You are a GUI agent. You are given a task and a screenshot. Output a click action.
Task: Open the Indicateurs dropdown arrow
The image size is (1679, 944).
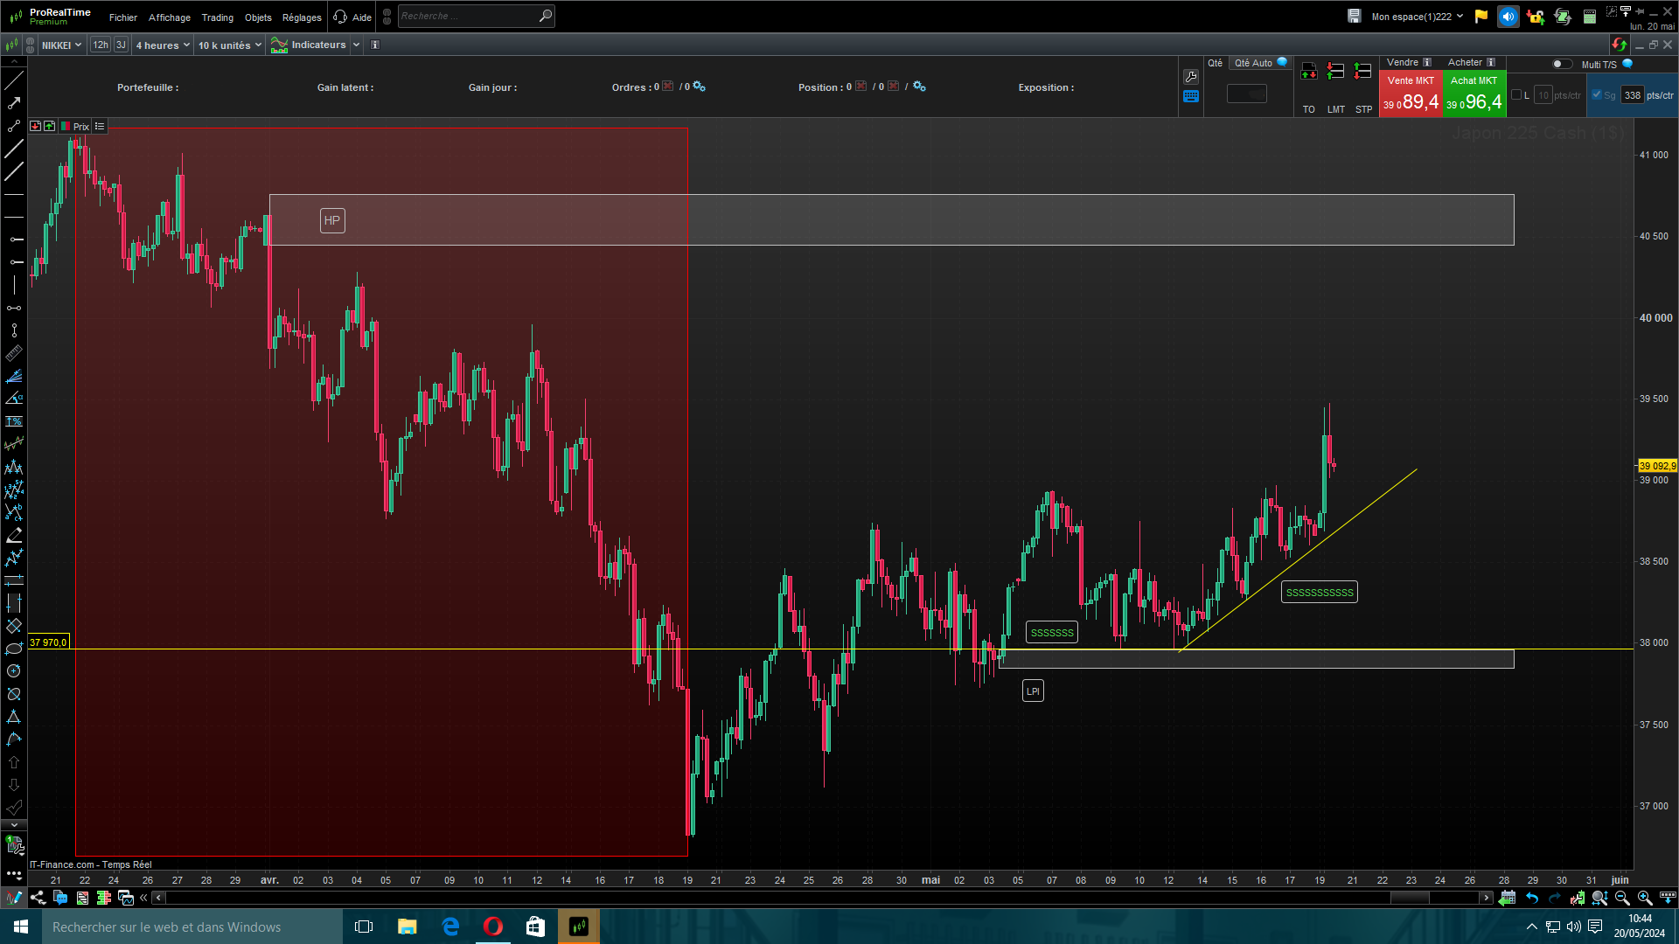point(356,45)
